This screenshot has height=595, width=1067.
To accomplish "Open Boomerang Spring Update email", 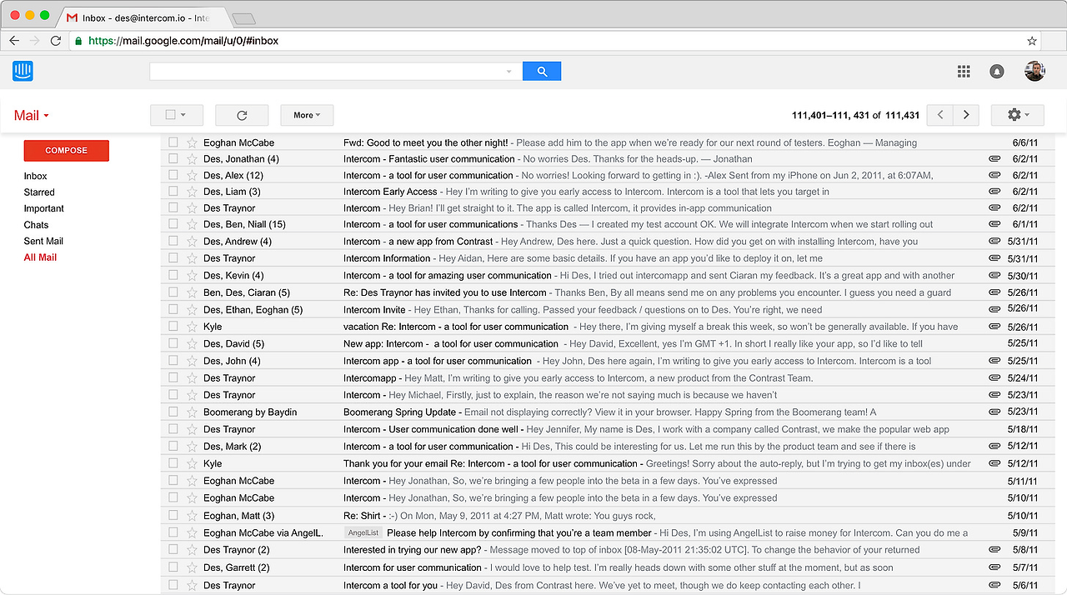I will click(x=399, y=412).
